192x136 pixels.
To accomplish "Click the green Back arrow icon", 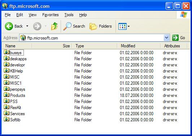I will click(x=9, y=26).
